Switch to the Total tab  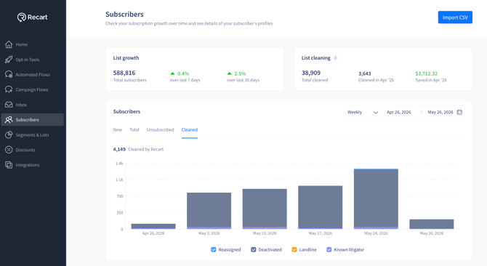click(134, 130)
